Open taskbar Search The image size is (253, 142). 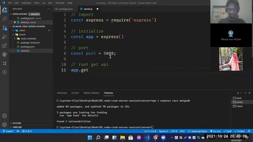click(98, 138)
